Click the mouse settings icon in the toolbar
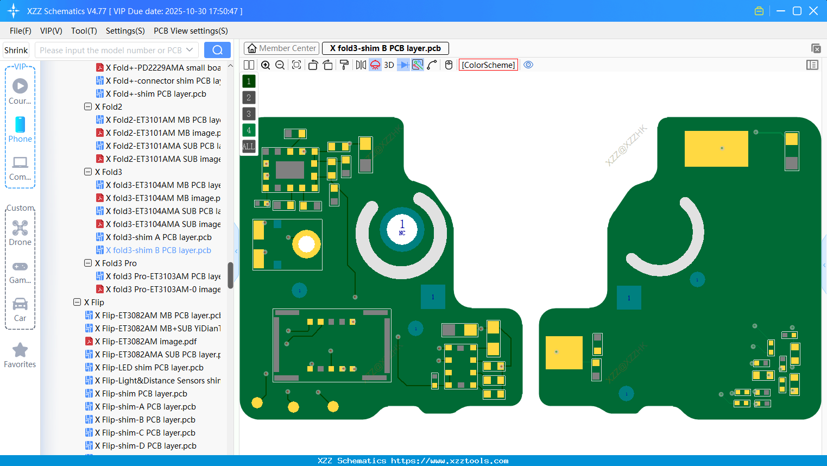 [449, 65]
